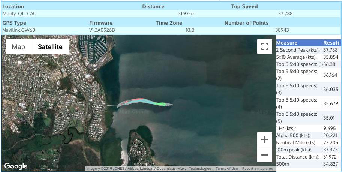Click the Google logo on the map

click(x=16, y=166)
